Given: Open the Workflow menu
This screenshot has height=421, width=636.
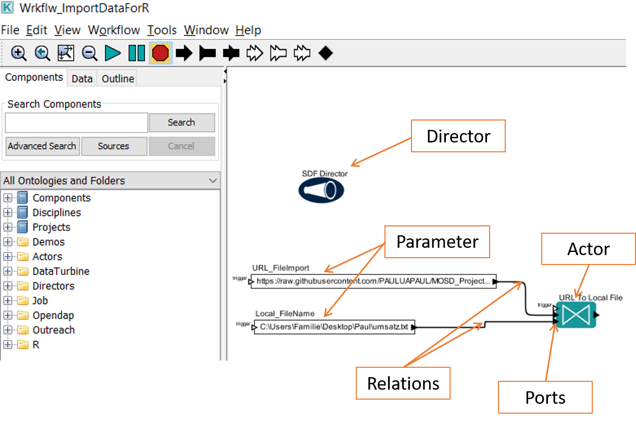Looking at the screenshot, I should pyautogui.click(x=114, y=30).
